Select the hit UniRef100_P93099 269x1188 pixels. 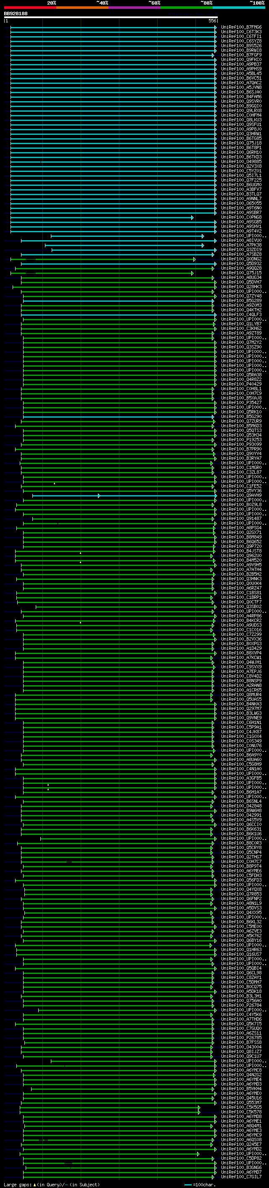241,445
